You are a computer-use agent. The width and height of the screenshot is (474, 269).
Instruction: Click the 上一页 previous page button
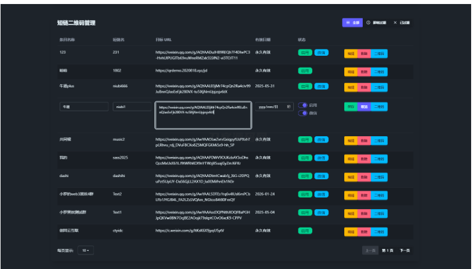(x=370, y=251)
